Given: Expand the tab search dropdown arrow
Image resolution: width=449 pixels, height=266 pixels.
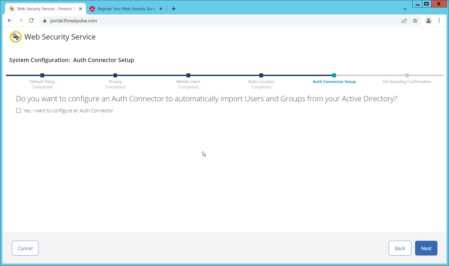Looking at the screenshot, I should [405, 9].
